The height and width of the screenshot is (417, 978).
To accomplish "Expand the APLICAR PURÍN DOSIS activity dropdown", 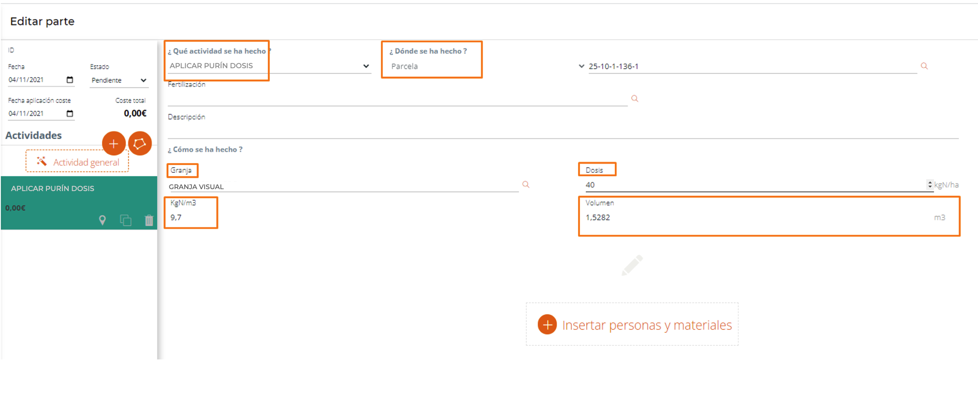I will point(366,66).
